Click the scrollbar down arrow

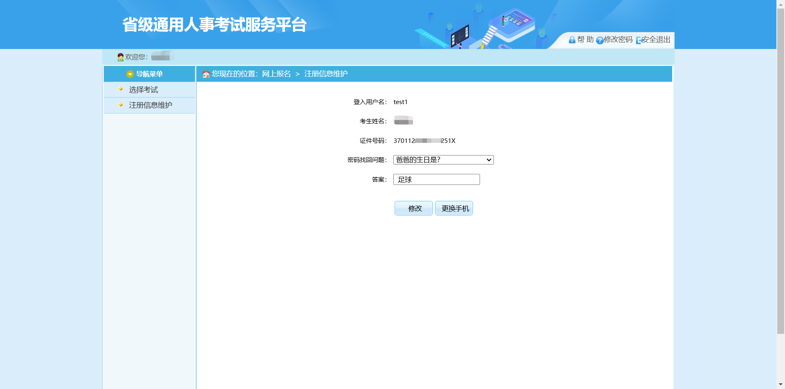pos(781,385)
